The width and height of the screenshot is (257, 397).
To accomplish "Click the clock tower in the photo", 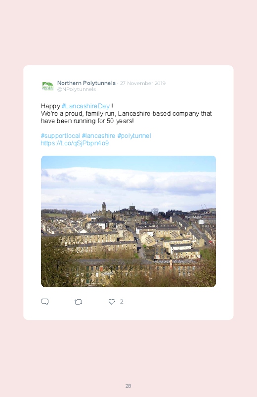I will coord(104,208).
